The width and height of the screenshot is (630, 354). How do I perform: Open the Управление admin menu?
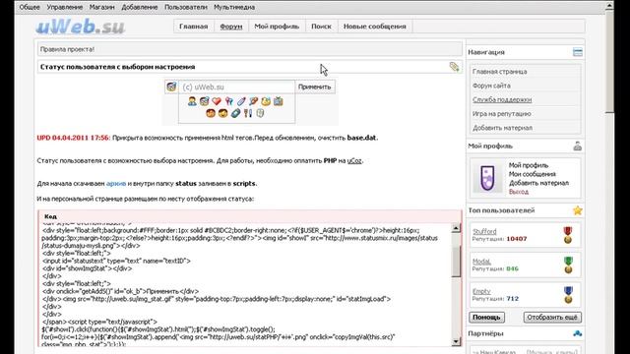pyautogui.click(x=65, y=7)
